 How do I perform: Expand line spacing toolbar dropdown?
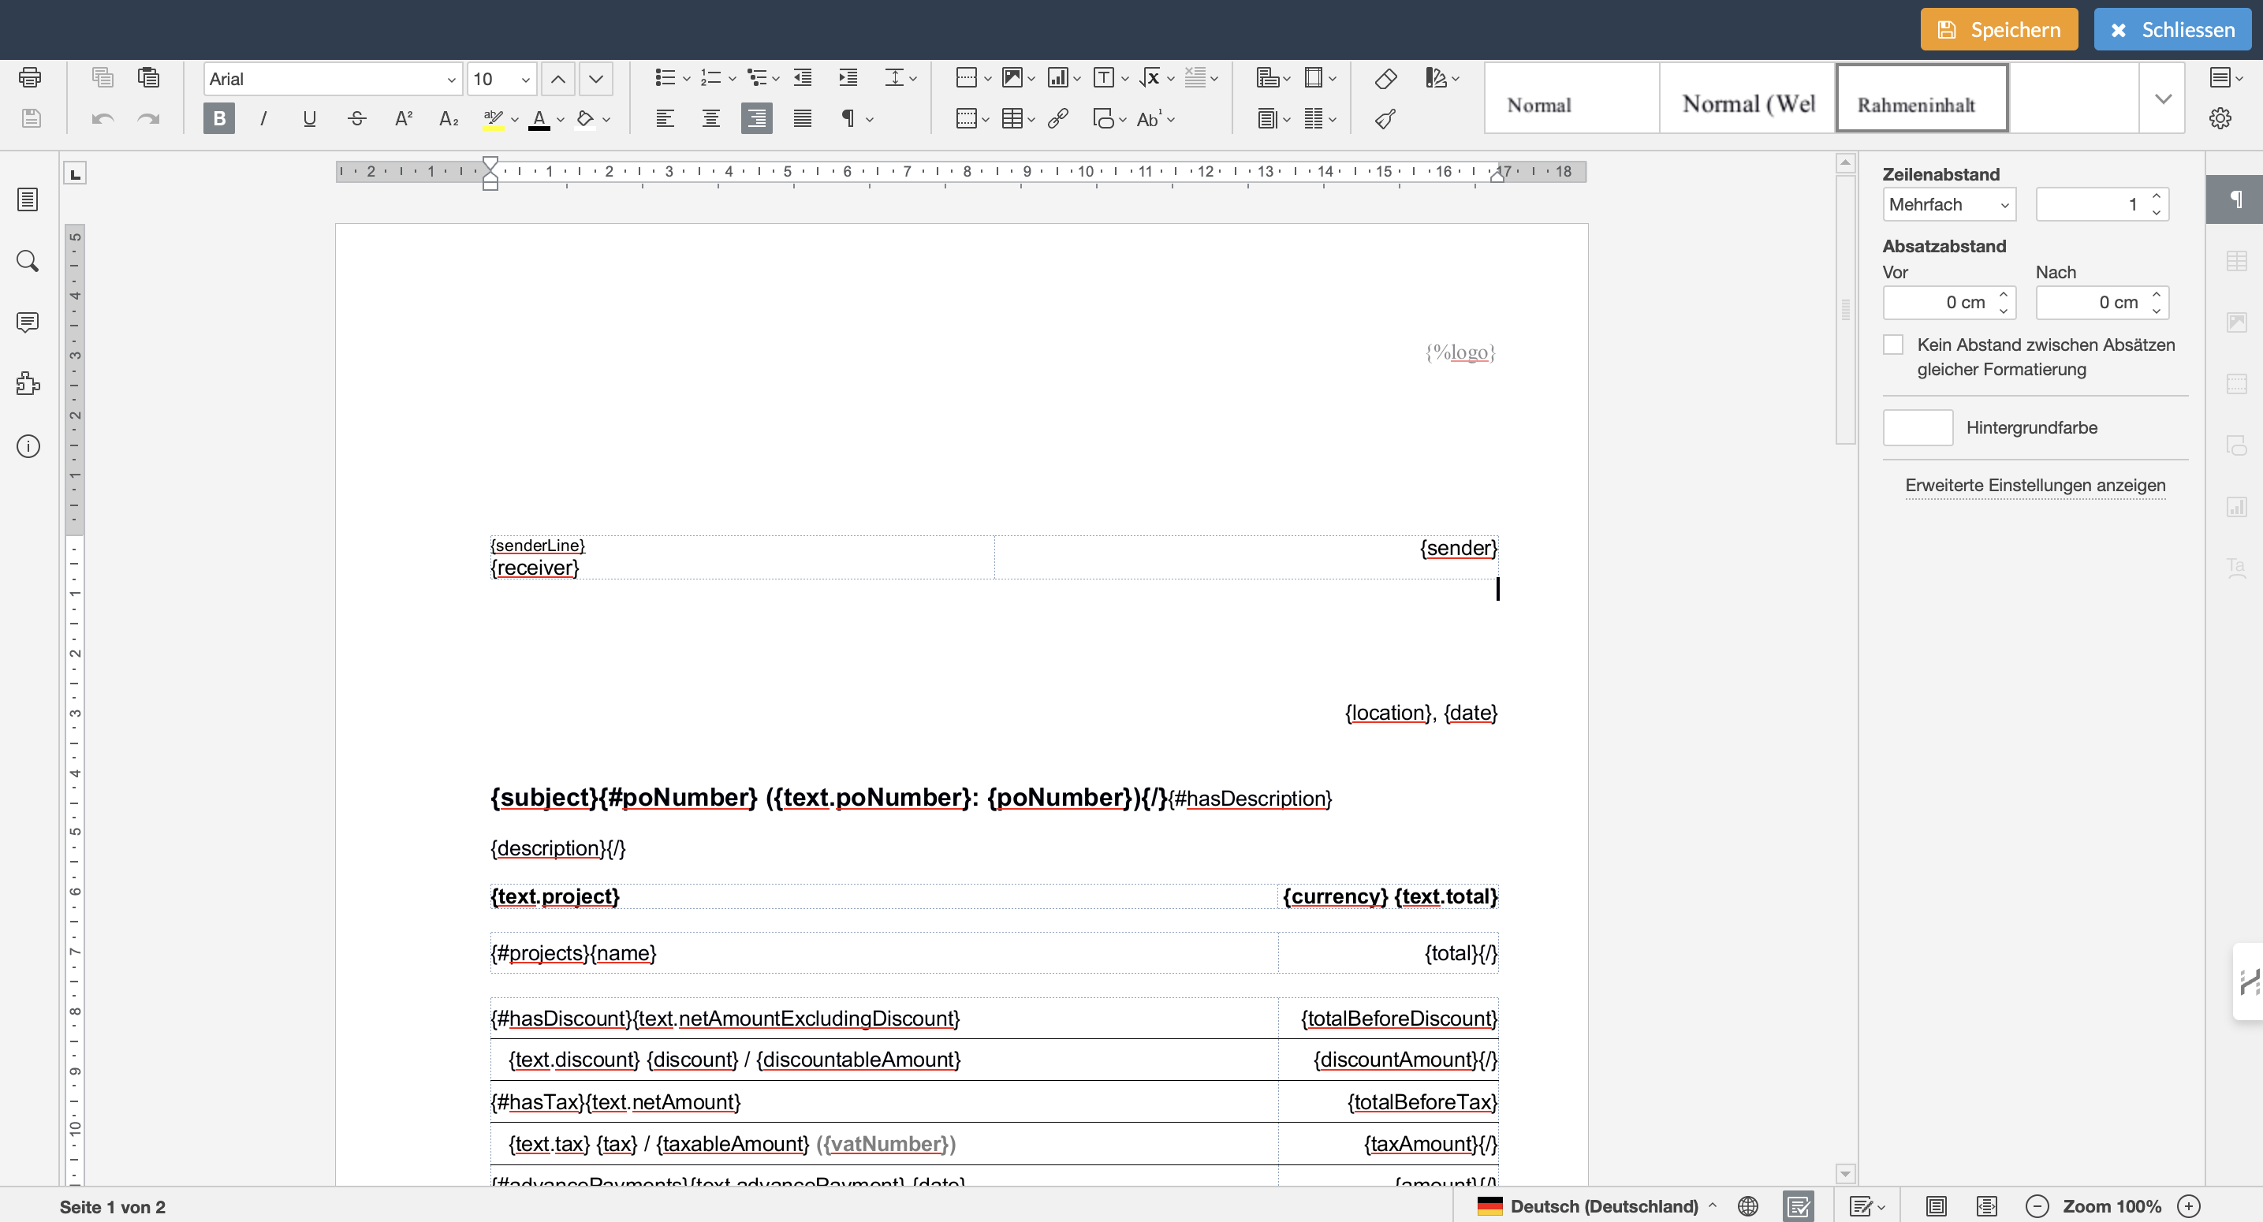pyautogui.click(x=913, y=79)
